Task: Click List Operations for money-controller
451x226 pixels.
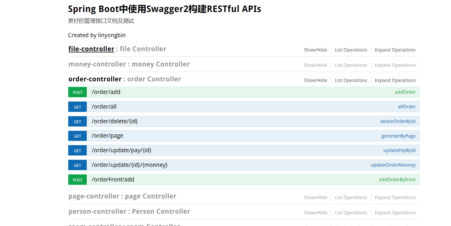Action: click(351, 65)
